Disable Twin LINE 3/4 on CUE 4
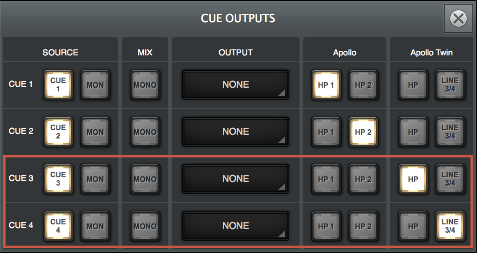 pyautogui.click(x=450, y=226)
